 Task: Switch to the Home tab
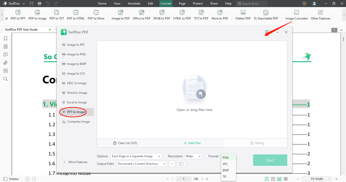[x=102, y=4]
